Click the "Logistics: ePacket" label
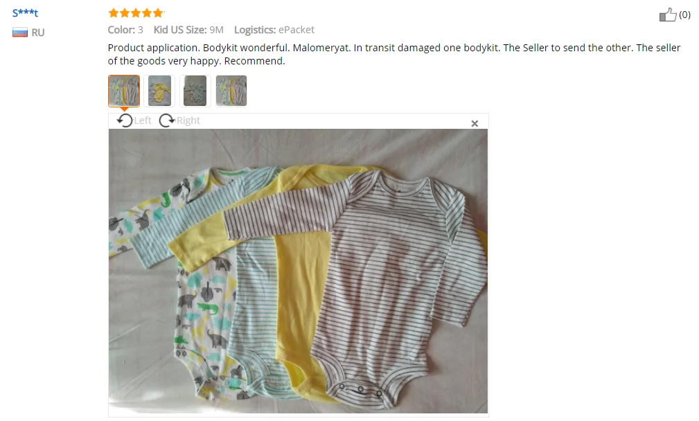This screenshot has width=699, height=421. point(274,30)
